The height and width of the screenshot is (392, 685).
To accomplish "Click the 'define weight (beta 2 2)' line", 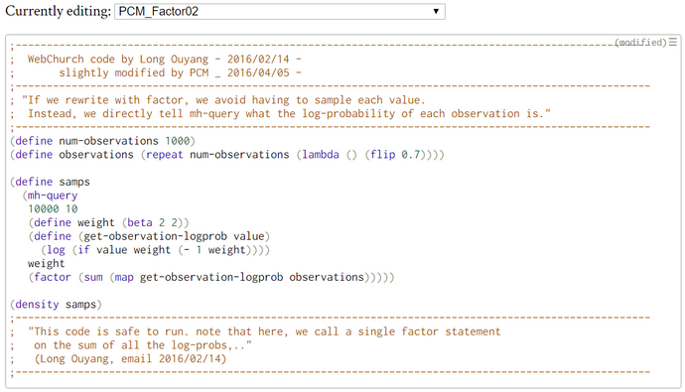I will click(x=109, y=222).
